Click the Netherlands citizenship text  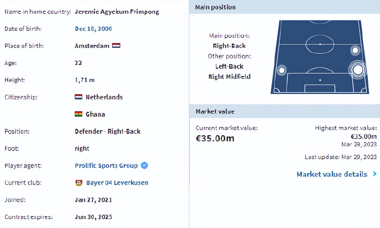(x=104, y=97)
